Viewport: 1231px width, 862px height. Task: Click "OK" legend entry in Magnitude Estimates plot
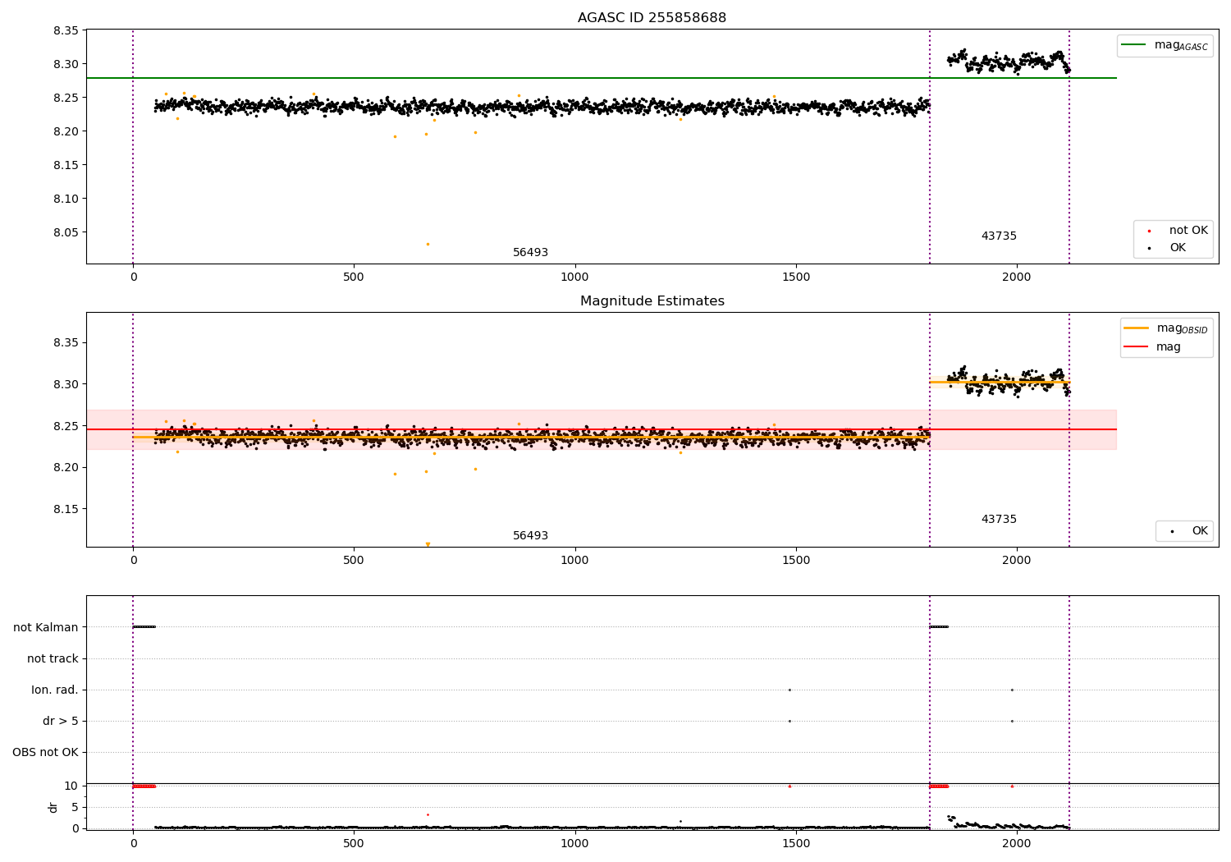(x=1189, y=531)
